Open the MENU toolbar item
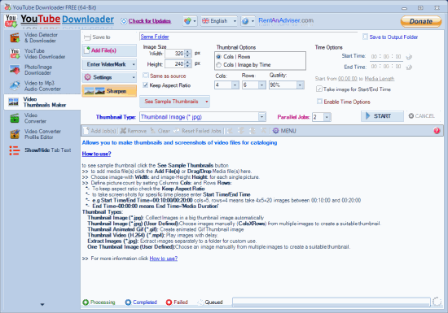Image resolution: width=448 pixels, height=313 pixels. (284, 131)
